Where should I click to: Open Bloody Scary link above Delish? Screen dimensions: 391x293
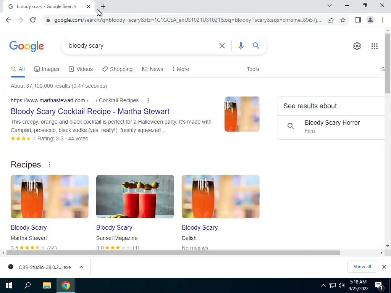200,227
